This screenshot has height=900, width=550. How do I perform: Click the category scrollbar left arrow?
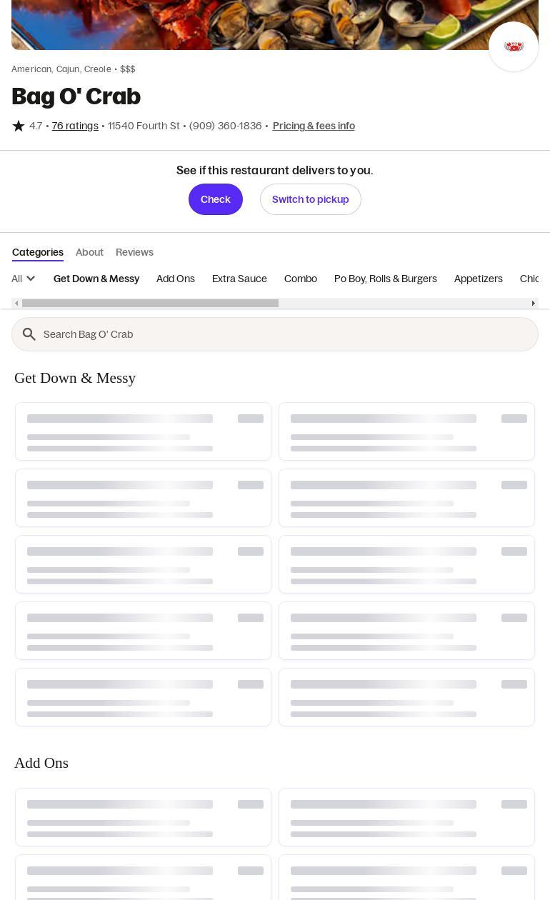[16, 304]
